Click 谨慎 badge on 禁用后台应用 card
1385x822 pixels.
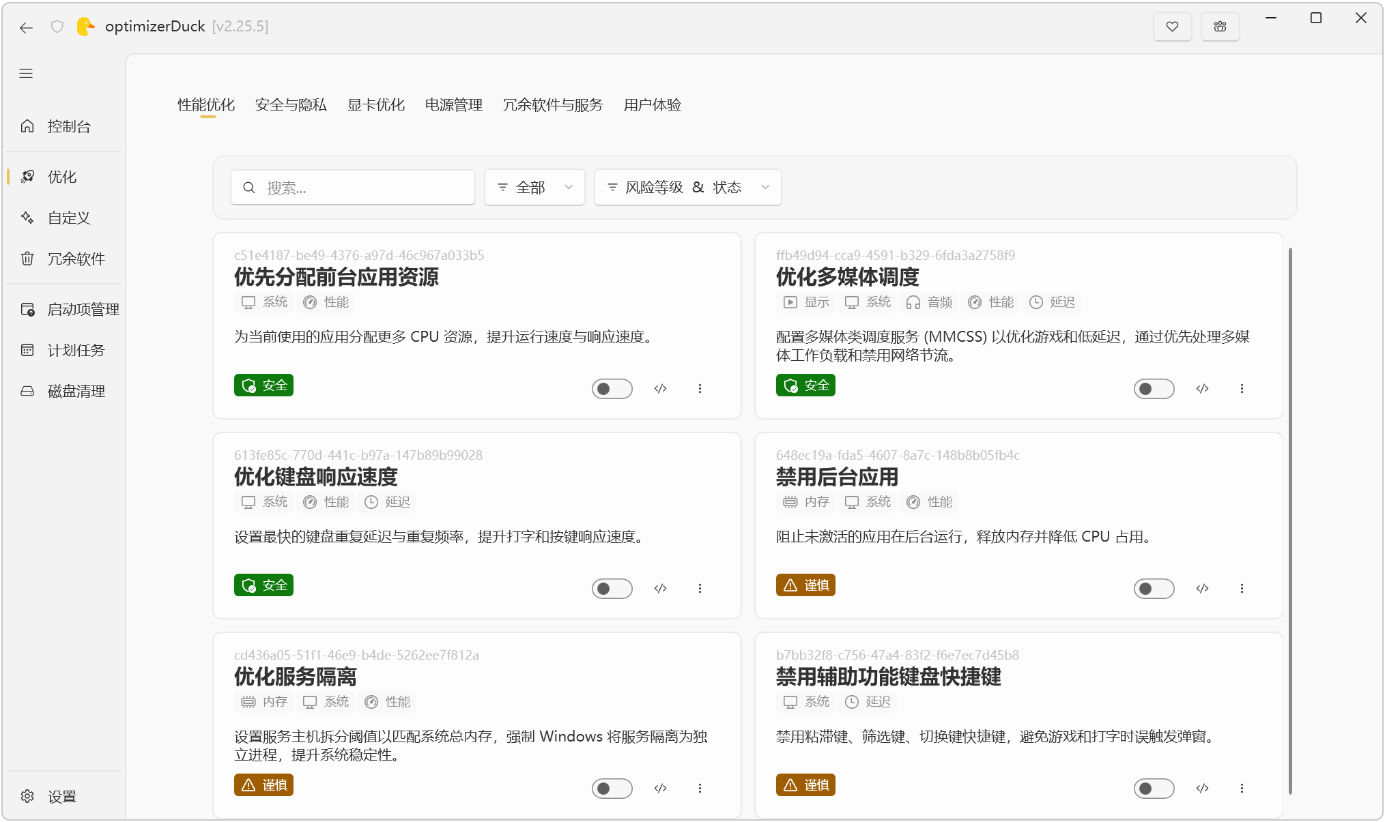pyautogui.click(x=805, y=585)
